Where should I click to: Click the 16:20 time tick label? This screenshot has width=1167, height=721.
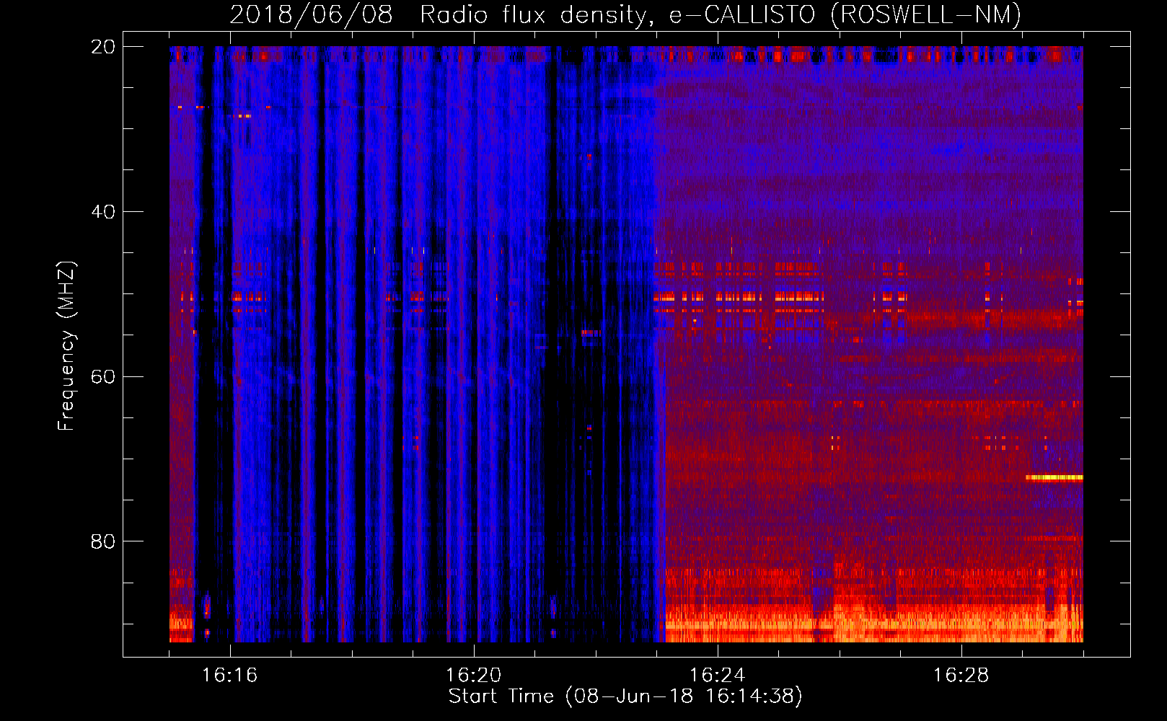pyautogui.click(x=473, y=675)
